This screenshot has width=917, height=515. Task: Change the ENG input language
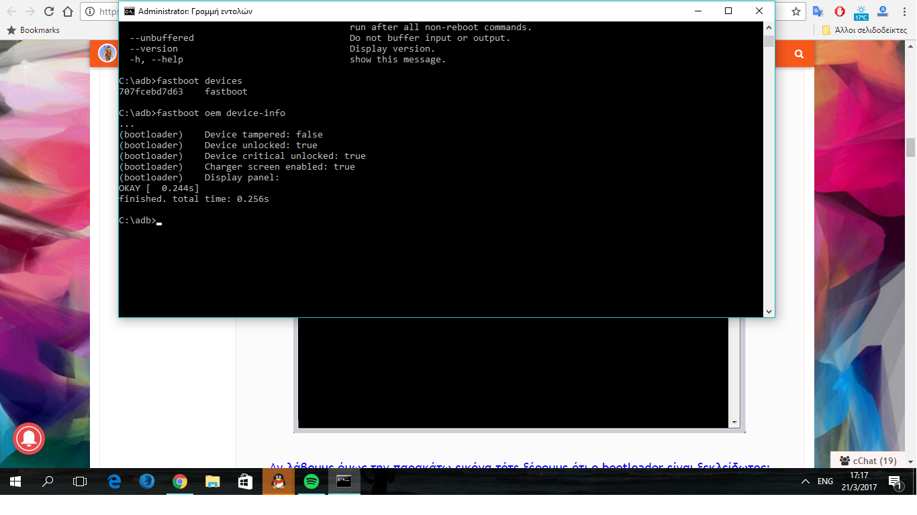[x=825, y=481]
